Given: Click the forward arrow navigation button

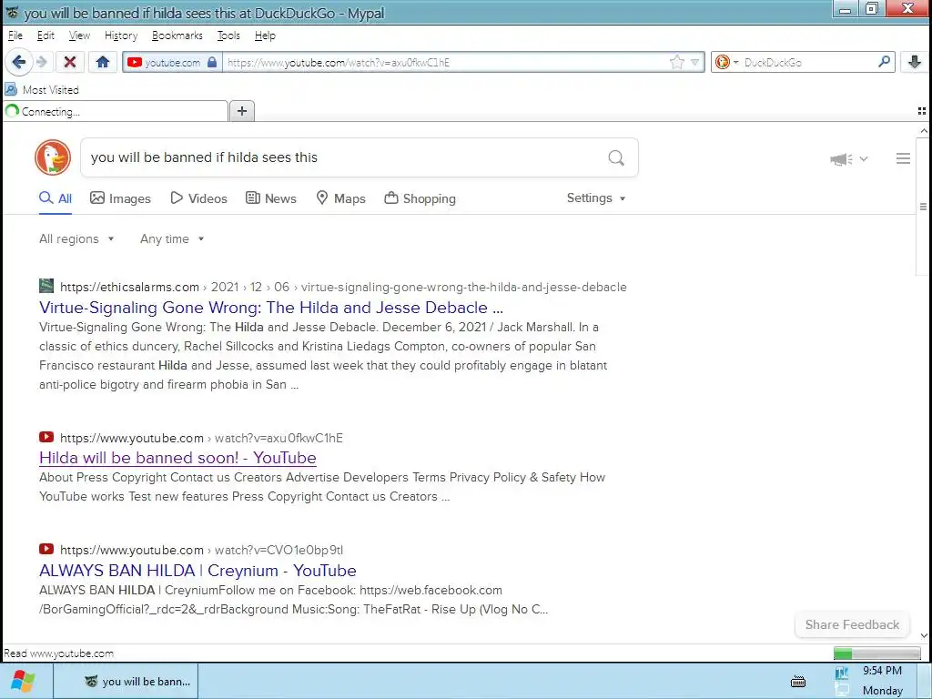Looking at the screenshot, I should tap(42, 62).
